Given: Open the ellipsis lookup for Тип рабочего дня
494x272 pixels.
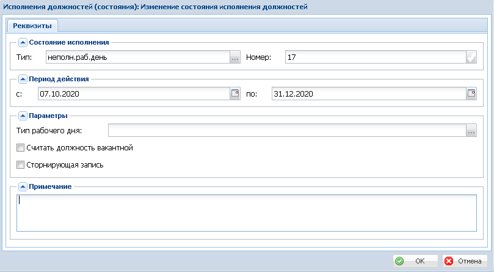Looking at the screenshot, I should coord(471,130).
